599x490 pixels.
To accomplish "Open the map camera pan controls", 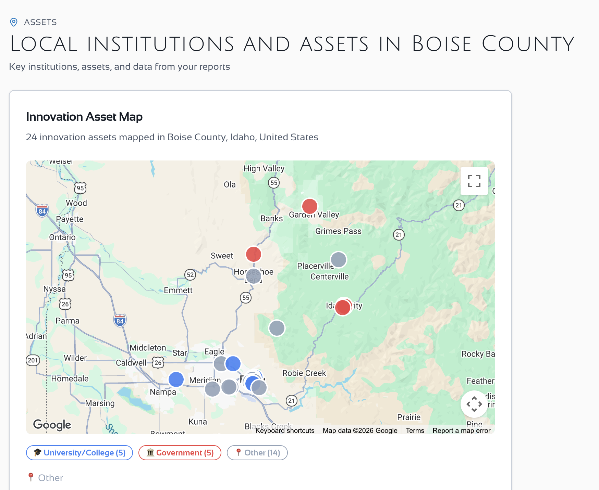I will tap(474, 404).
